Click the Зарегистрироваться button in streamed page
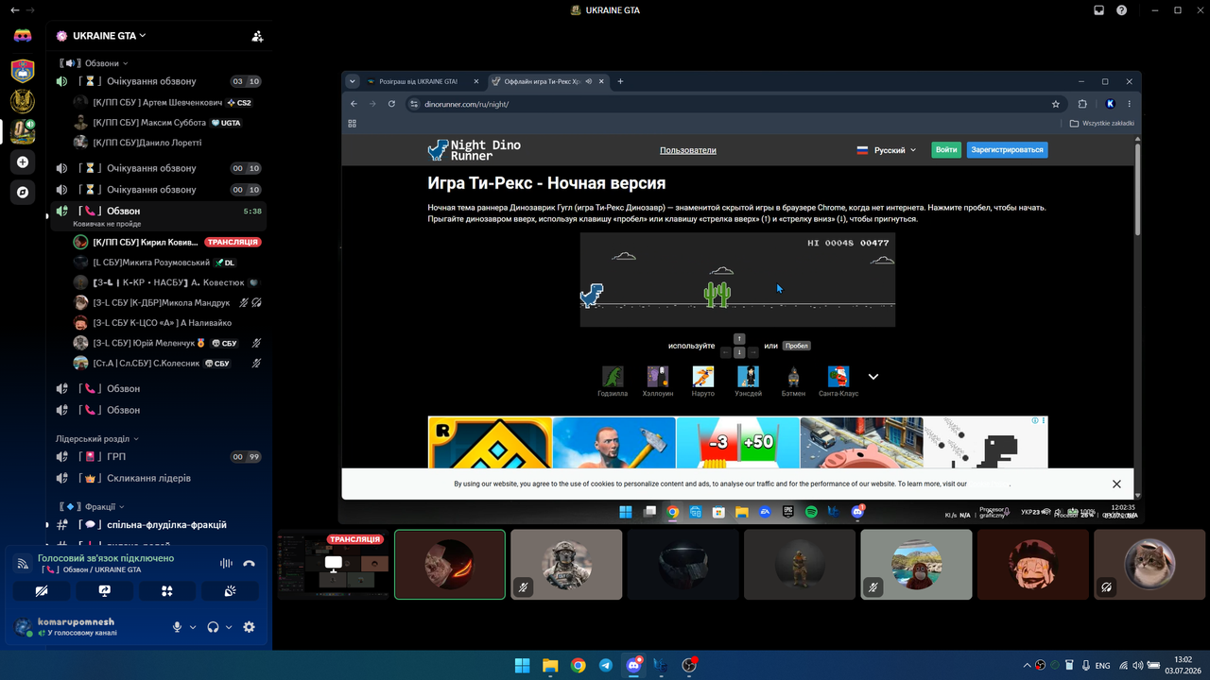This screenshot has height=680, width=1210. [x=1007, y=150]
